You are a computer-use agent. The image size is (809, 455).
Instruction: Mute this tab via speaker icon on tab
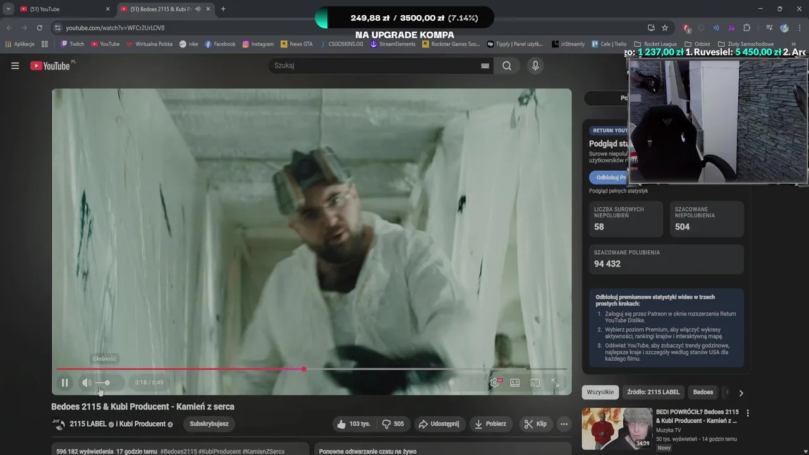click(198, 9)
